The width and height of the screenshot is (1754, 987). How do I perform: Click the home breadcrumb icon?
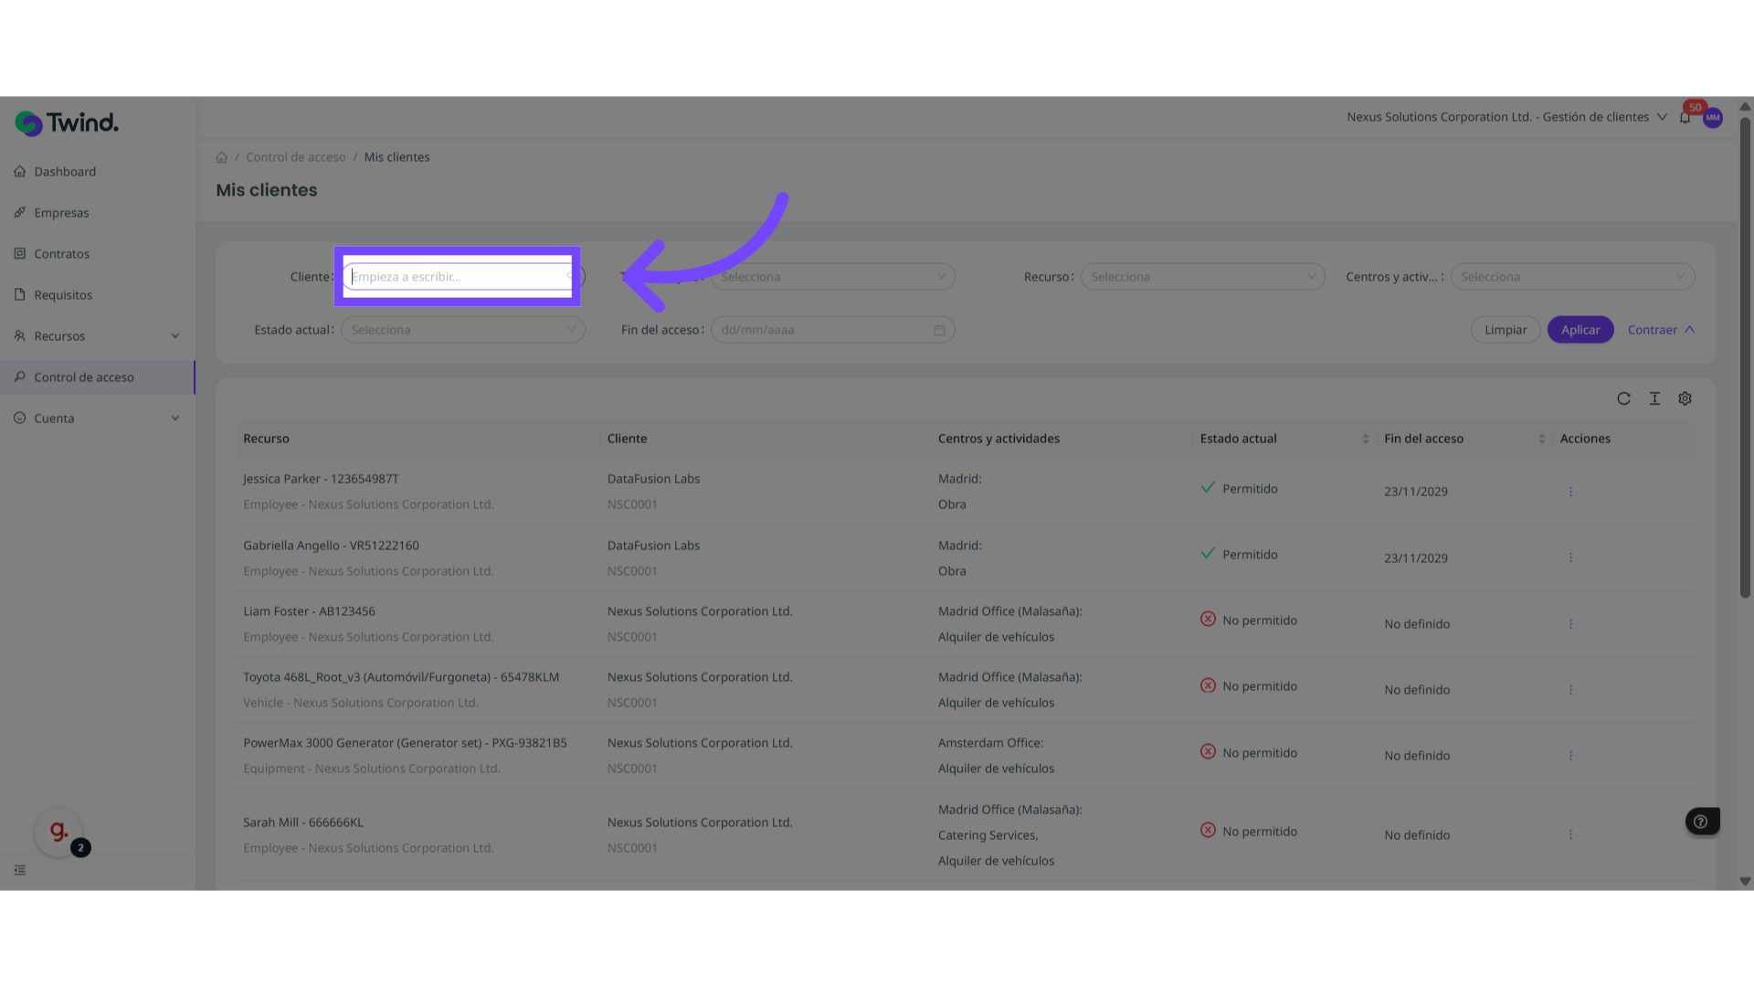(x=221, y=157)
